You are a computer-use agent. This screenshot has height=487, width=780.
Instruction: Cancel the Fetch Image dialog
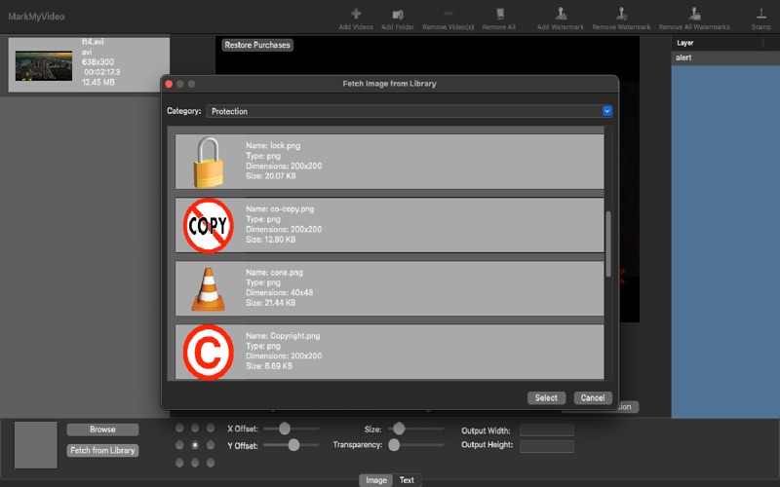593,398
